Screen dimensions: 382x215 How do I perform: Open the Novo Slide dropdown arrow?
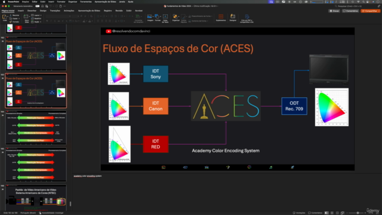[x=29, y=17]
